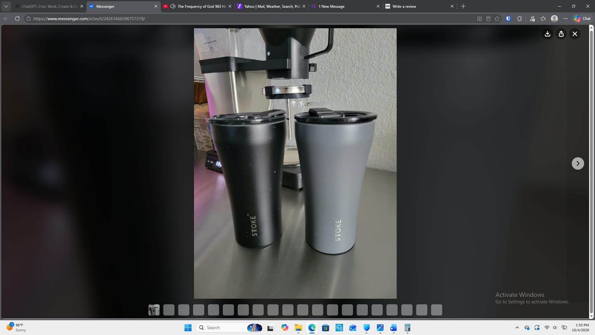The width and height of the screenshot is (595, 335).
Task: Open Microsoft Store from the taskbar
Action: pos(326,328)
